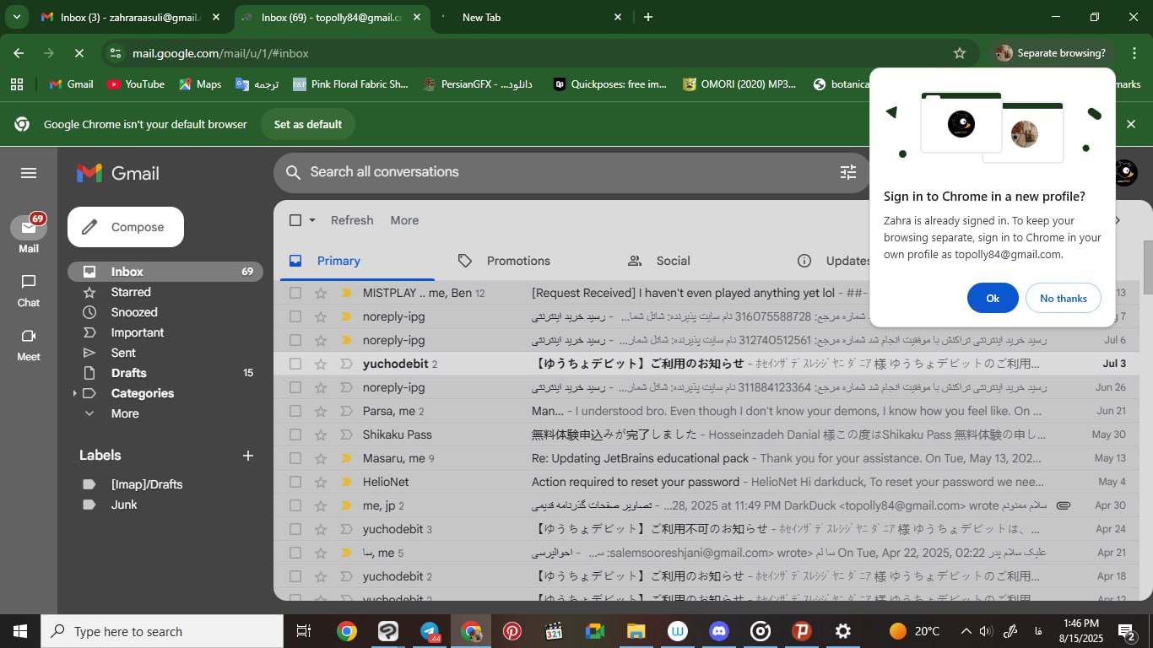Click the Compose pencil button
Viewport: 1153px width, 648px height.
pyautogui.click(x=126, y=227)
